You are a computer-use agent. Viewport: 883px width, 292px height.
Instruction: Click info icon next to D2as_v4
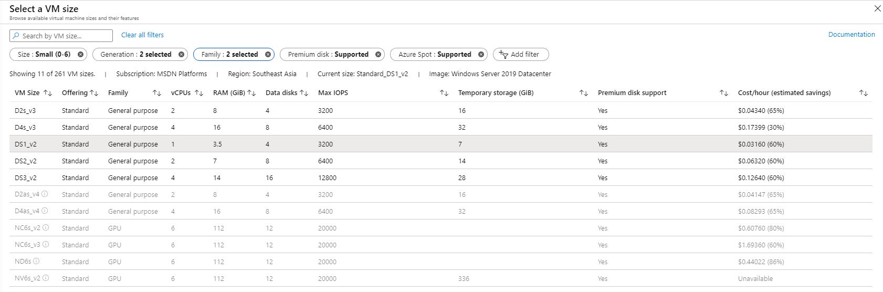[x=45, y=194]
